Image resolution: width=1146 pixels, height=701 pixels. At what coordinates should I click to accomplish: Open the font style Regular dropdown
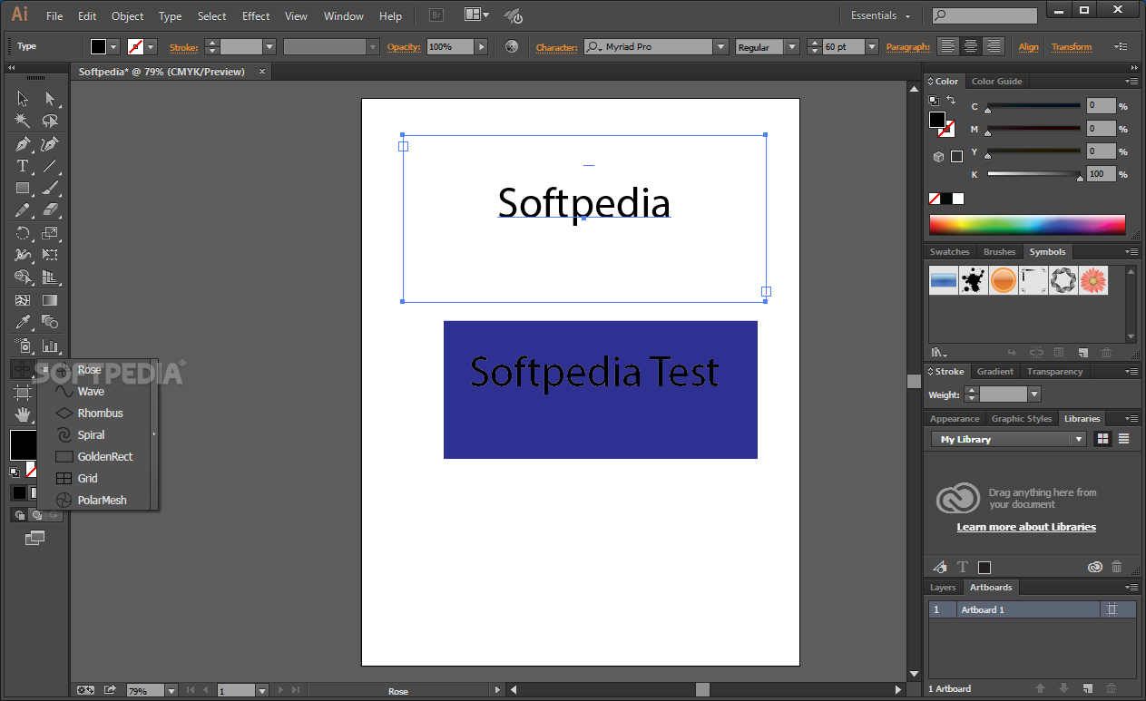pyautogui.click(x=792, y=47)
